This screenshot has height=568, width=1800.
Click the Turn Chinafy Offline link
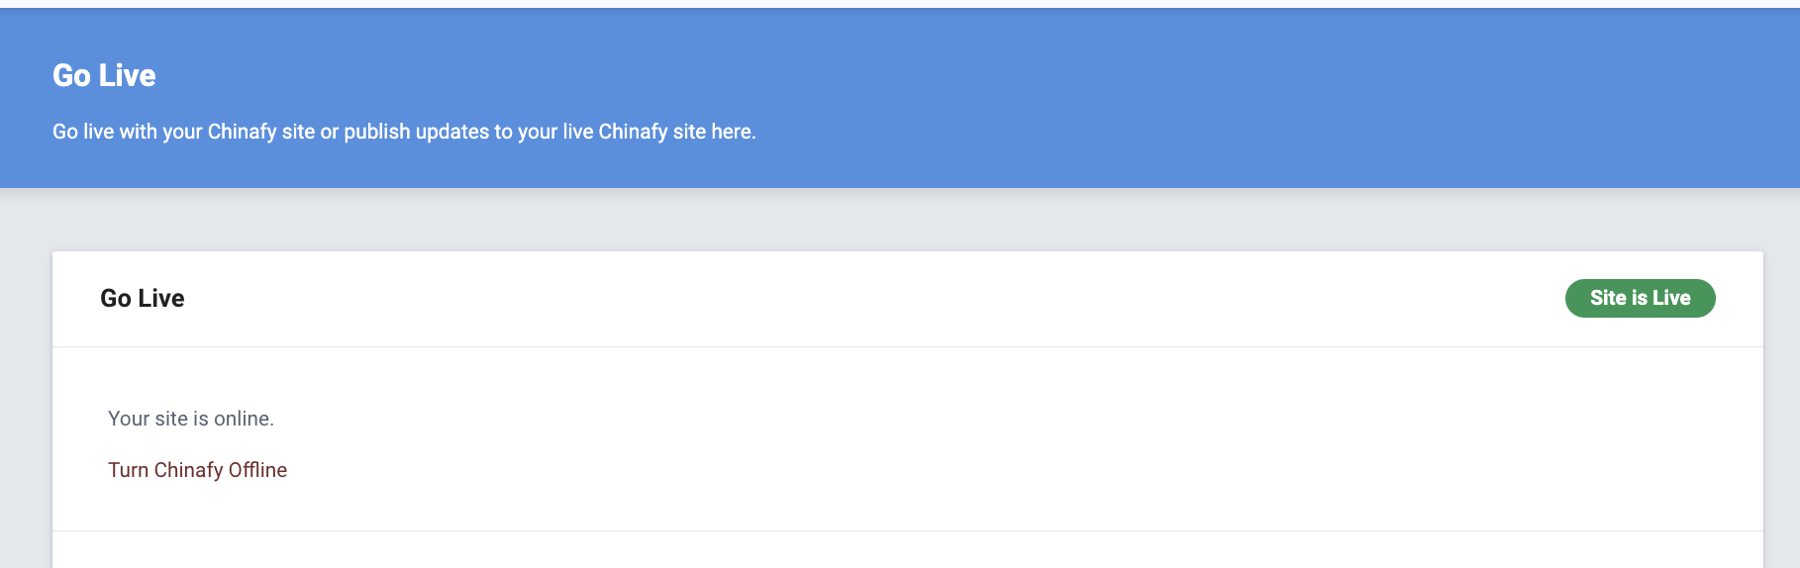pos(197,470)
